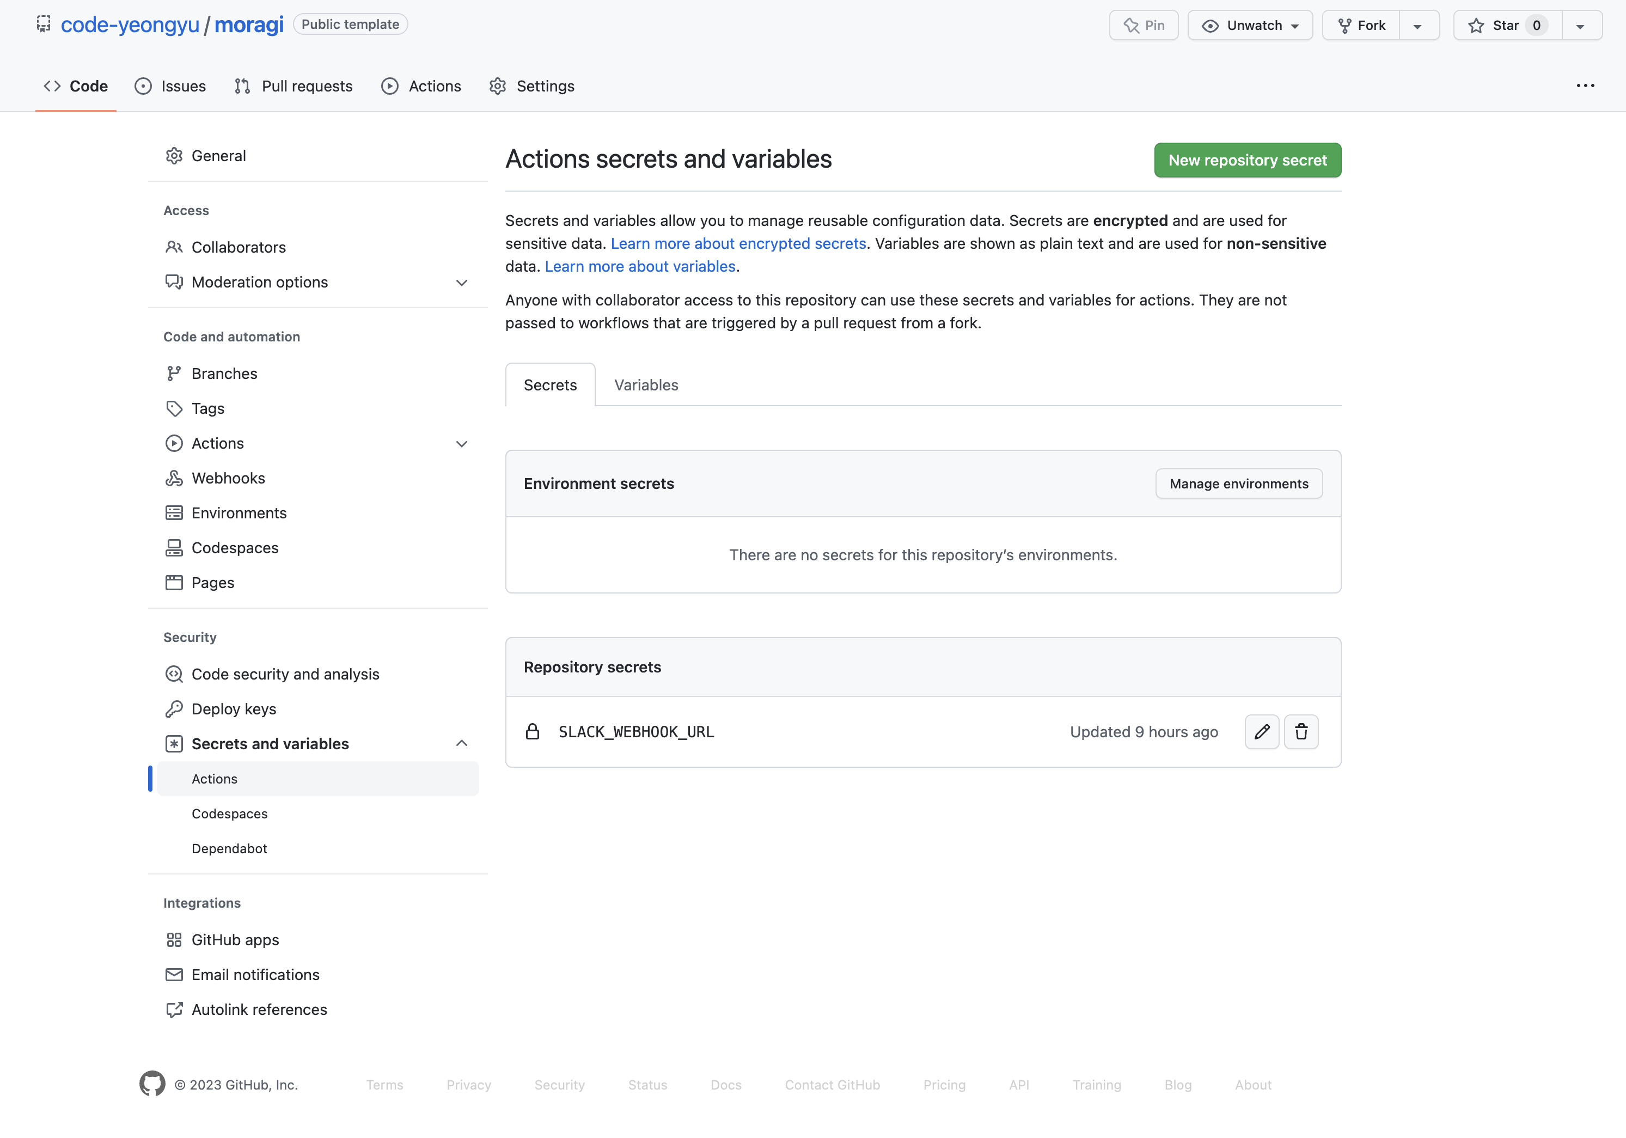The width and height of the screenshot is (1626, 1138).
Task: Click the New repository secret button
Action: [1247, 160]
